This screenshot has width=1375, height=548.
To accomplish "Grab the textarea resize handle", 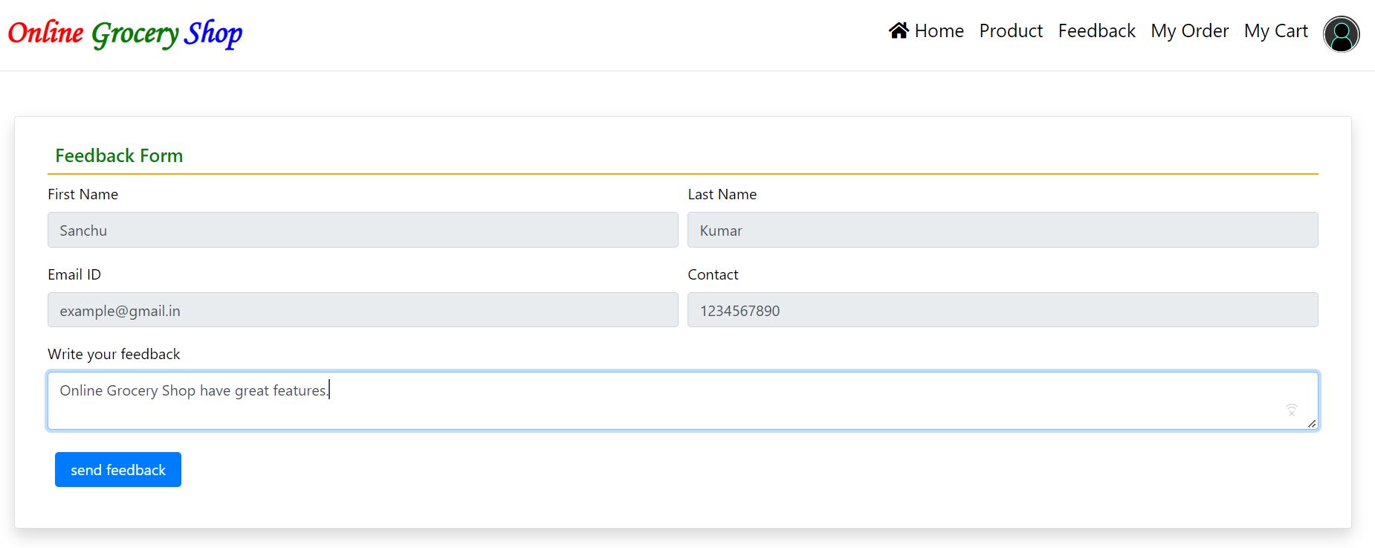I will coord(1312,423).
